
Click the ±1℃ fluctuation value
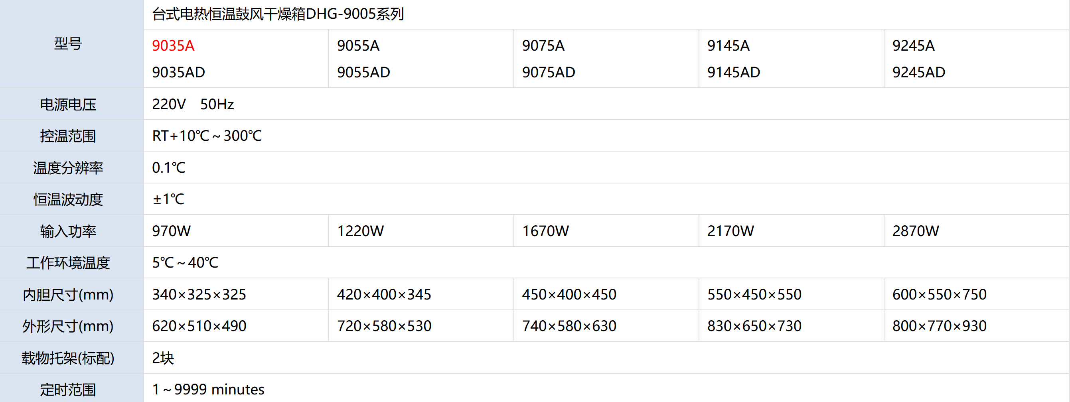click(168, 199)
